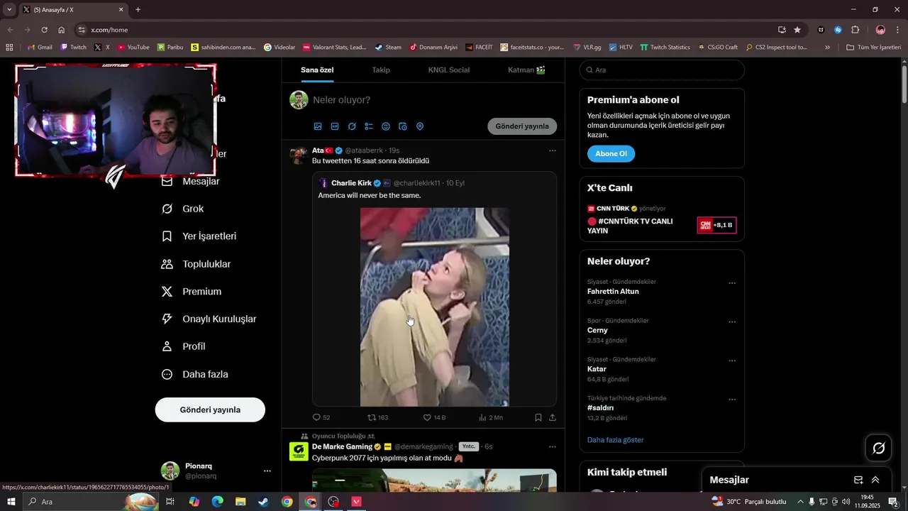Repost Ata's tweet showing 163 reposts
The image size is (908, 511).
[377, 417]
